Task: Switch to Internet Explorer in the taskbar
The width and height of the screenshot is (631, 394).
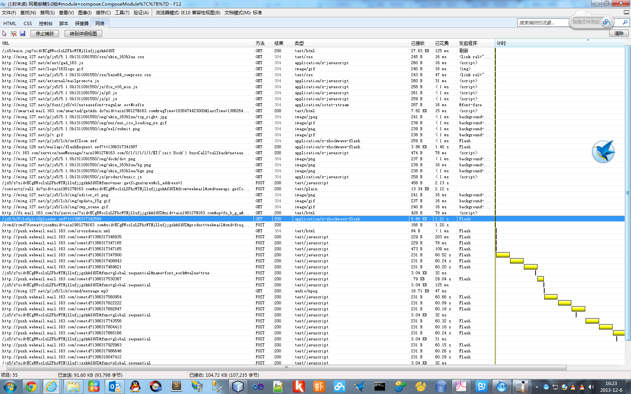Action: [51, 386]
